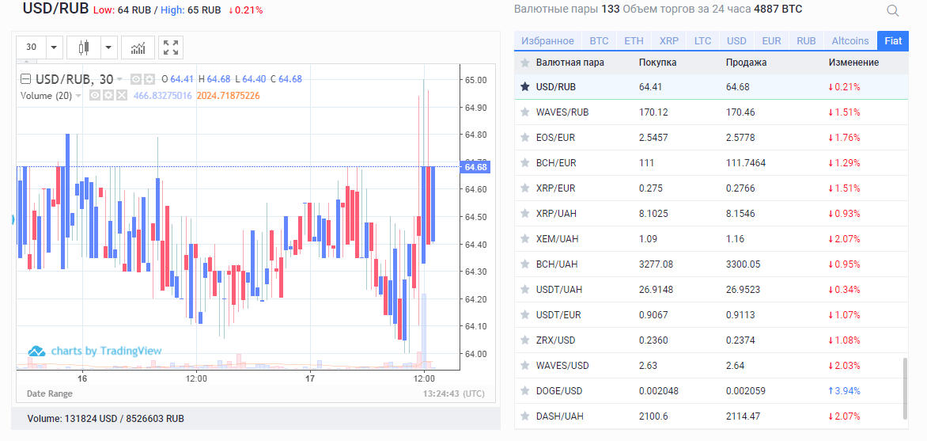The image size is (927, 441).
Task: Open the USD/RUB, 30 series dropdown arrow
Action: tap(119, 79)
